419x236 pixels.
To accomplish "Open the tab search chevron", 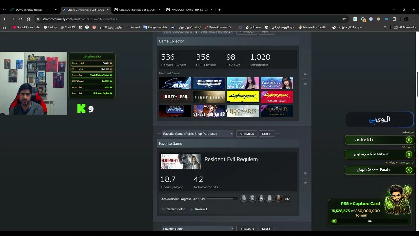I will (4, 10).
